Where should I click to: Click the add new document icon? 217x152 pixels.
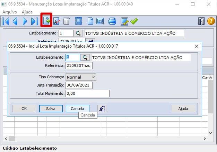(46, 21)
